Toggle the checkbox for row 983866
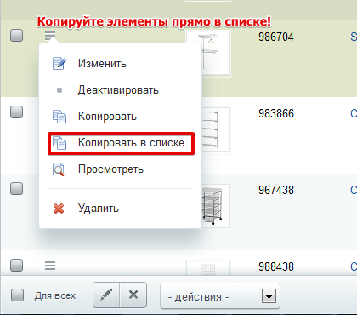Screen dimensions: 357x315 click(x=16, y=112)
